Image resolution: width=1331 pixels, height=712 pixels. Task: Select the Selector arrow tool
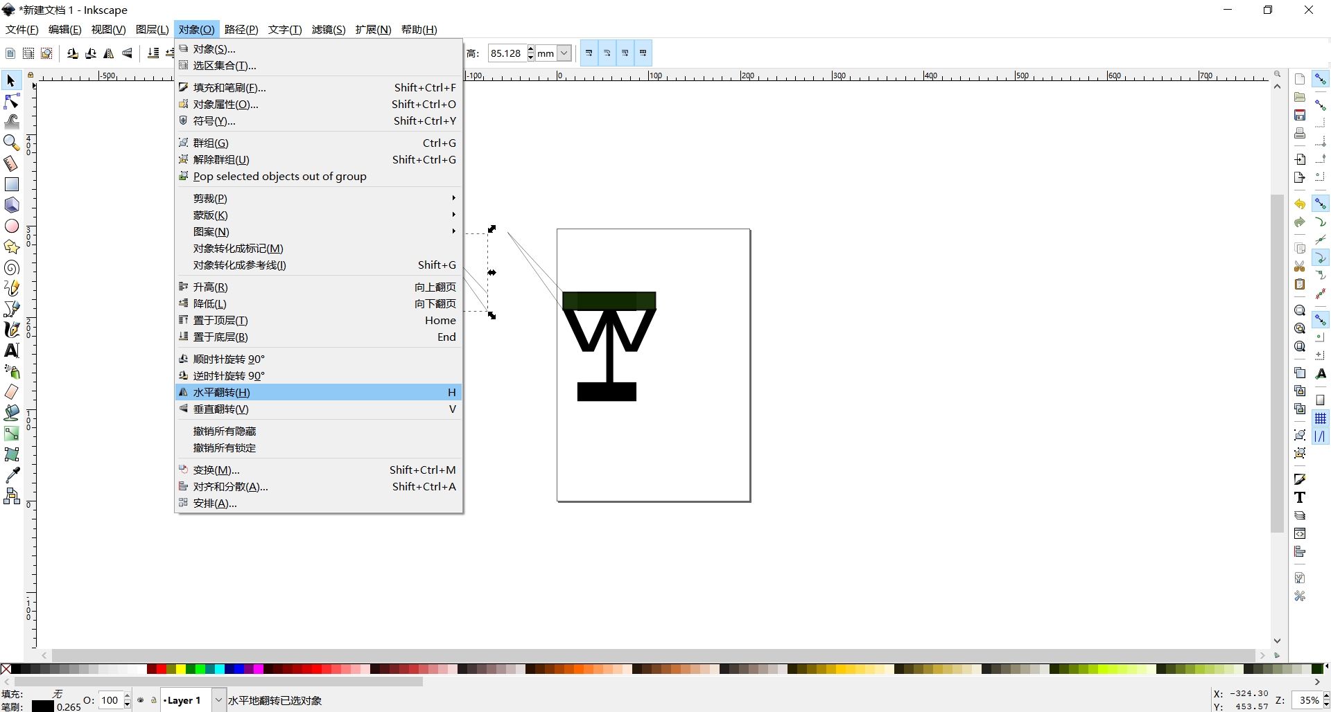tap(11, 81)
